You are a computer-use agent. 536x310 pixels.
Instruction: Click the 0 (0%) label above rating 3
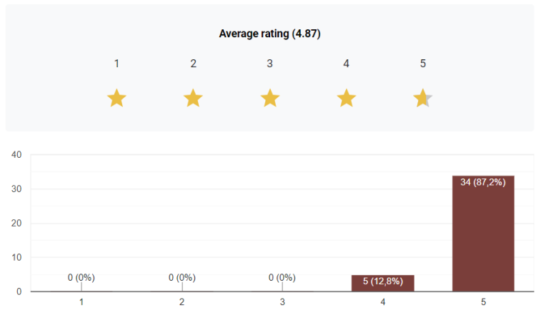[282, 277]
